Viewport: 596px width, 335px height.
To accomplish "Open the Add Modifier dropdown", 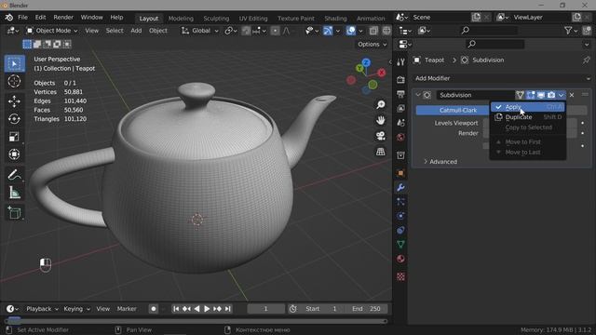I will [x=502, y=78].
